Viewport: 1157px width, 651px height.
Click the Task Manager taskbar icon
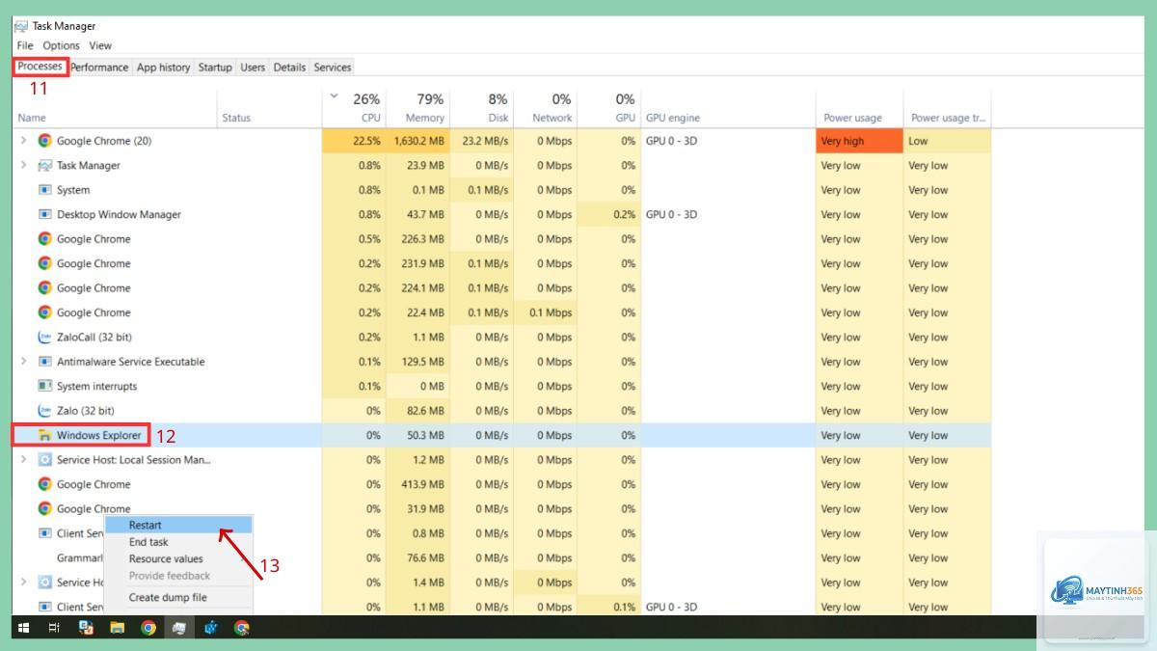tap(179, 628)
